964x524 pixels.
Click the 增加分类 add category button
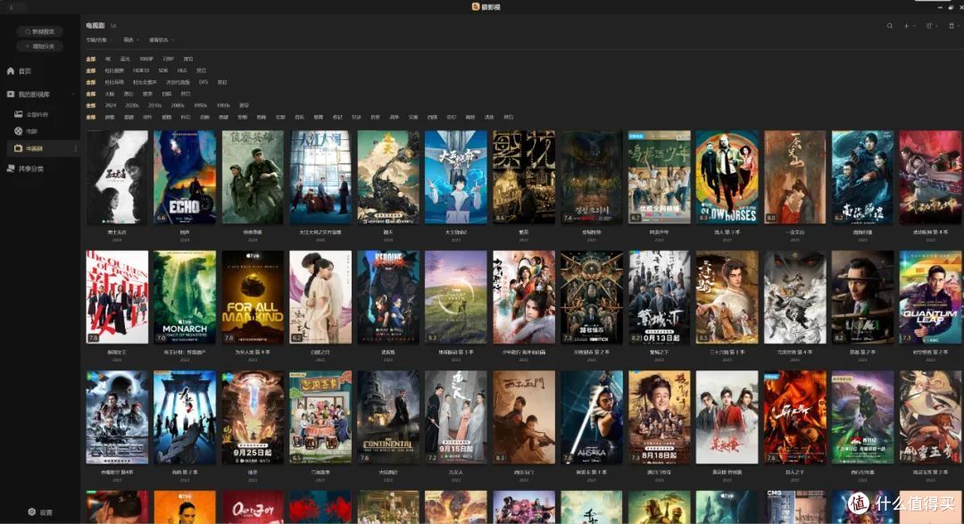[40, 46]
